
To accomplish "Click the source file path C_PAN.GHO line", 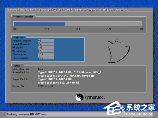I will click(66, 76).
